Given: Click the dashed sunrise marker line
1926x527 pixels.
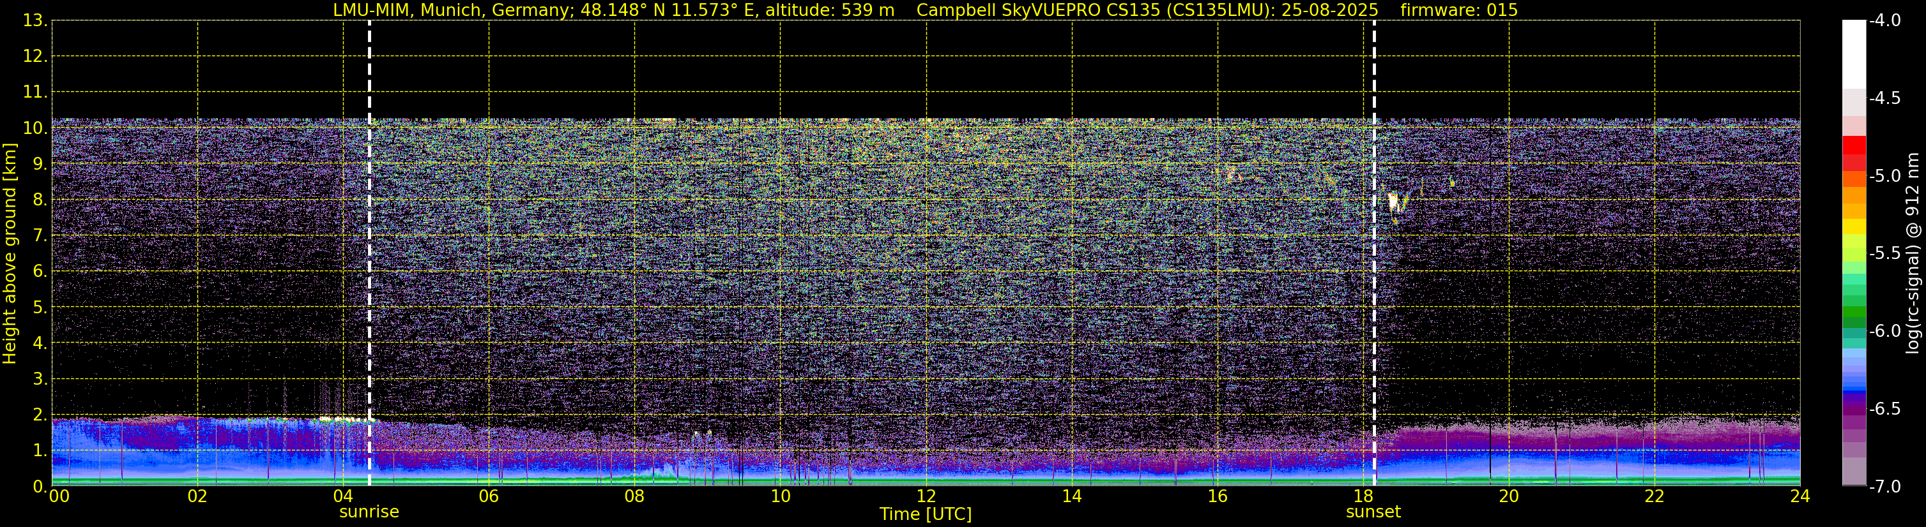Looking at the screenshot, I should coord(369,253).
